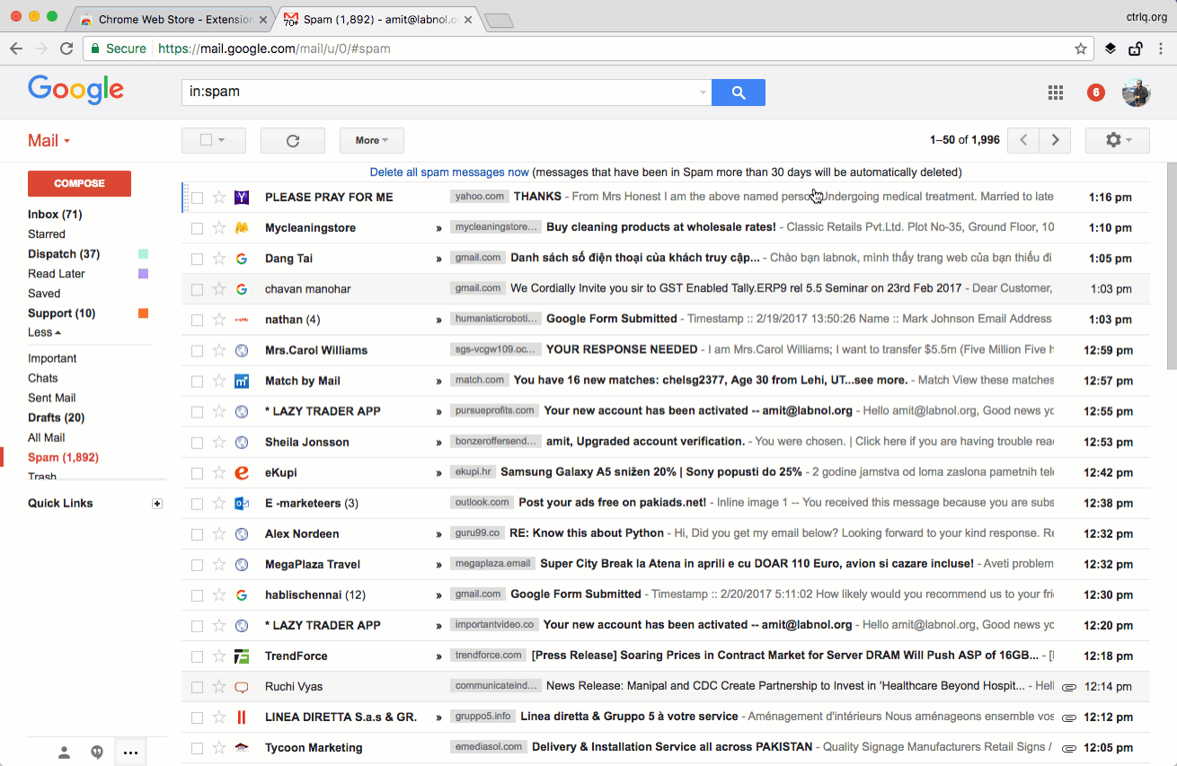The width and height of the screenshot is (1177, 766).
Task: Open the Sent Mail folder
Action: (x=52, y=398)
